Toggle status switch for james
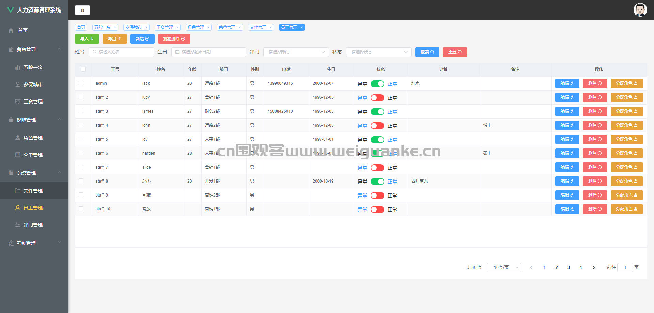Image resolution: width=654 pixels, height=313 pixels. tap(377, 111)
